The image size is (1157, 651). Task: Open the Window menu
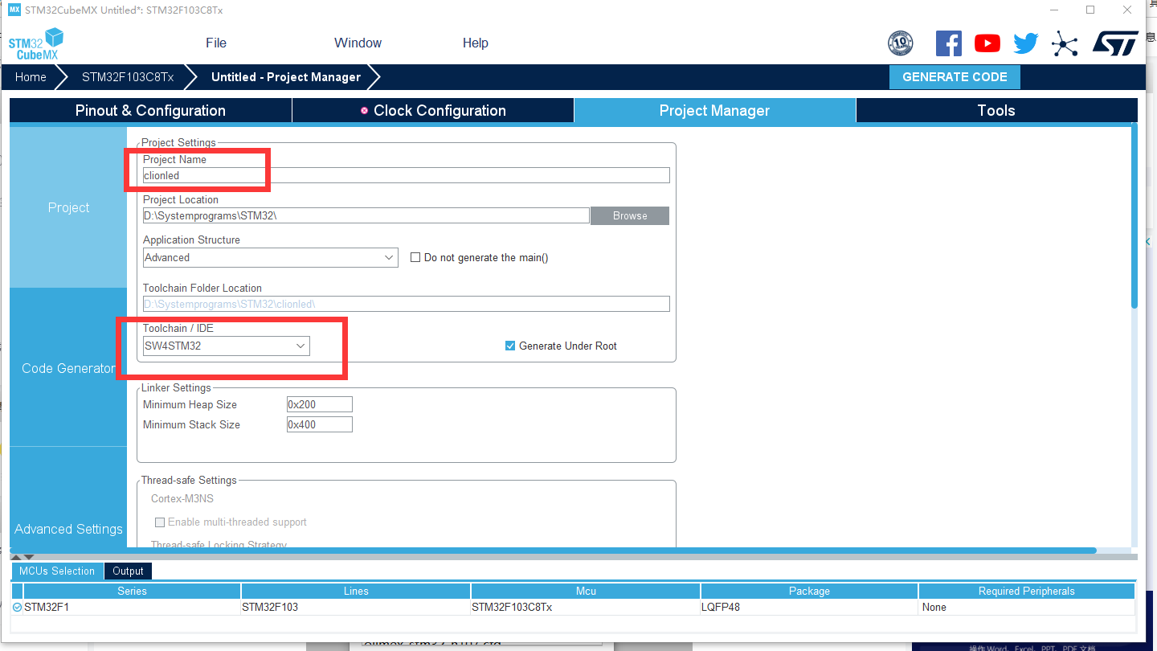pos(358,43)
